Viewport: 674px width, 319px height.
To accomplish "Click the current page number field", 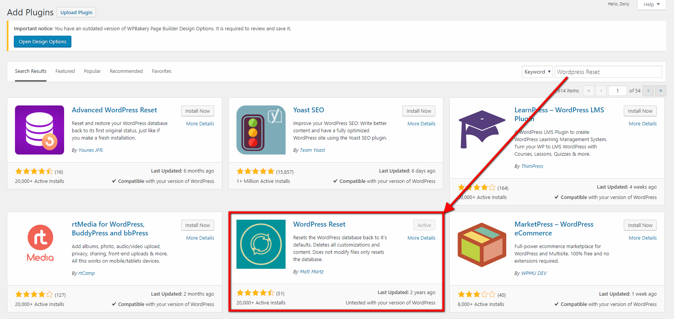I will 617,91.
